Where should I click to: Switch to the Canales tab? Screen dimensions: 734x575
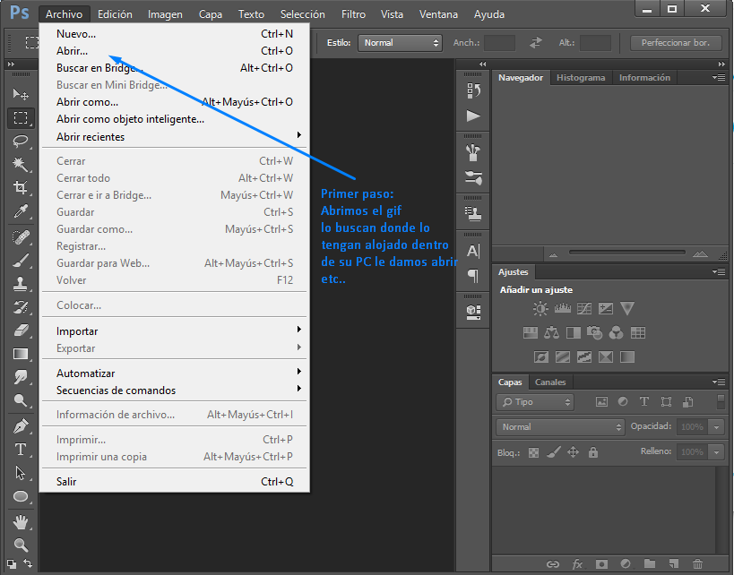[x=550, y=382]
